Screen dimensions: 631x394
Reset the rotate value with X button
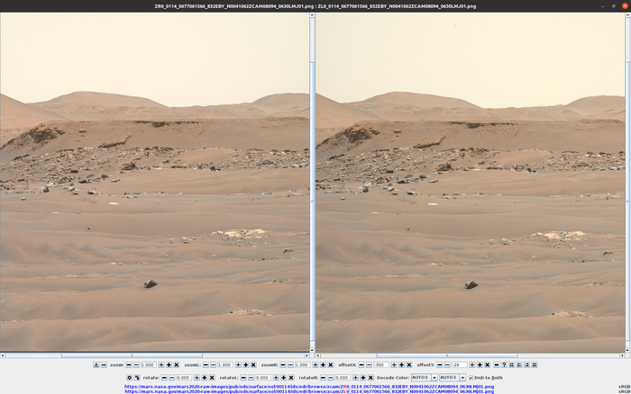pos(214,378)
